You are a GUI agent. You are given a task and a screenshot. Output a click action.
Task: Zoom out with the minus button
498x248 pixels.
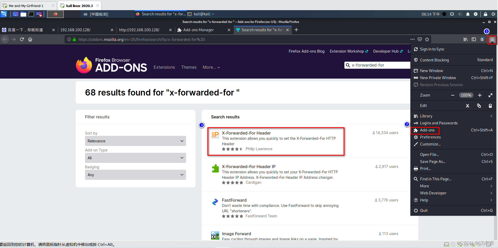click(453, 95)
